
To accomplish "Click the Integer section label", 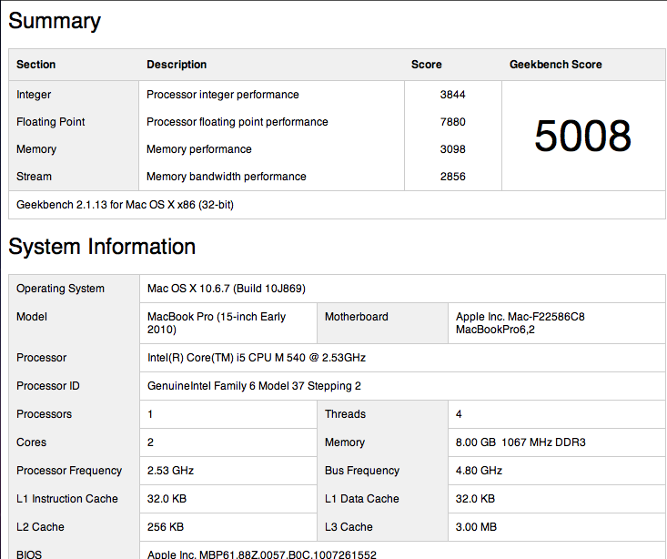I will coord(34,95).
